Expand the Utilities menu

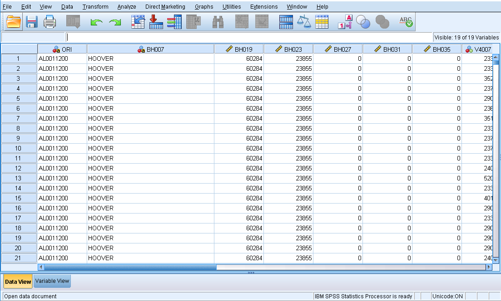(232, 7)
